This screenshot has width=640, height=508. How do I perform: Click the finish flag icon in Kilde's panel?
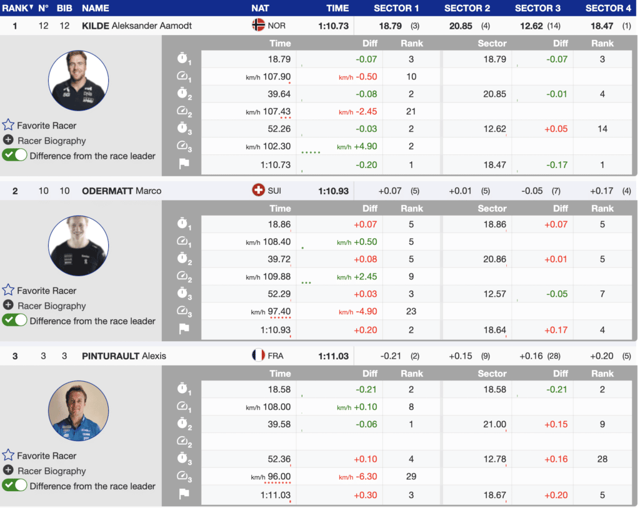tap(184, 165)
